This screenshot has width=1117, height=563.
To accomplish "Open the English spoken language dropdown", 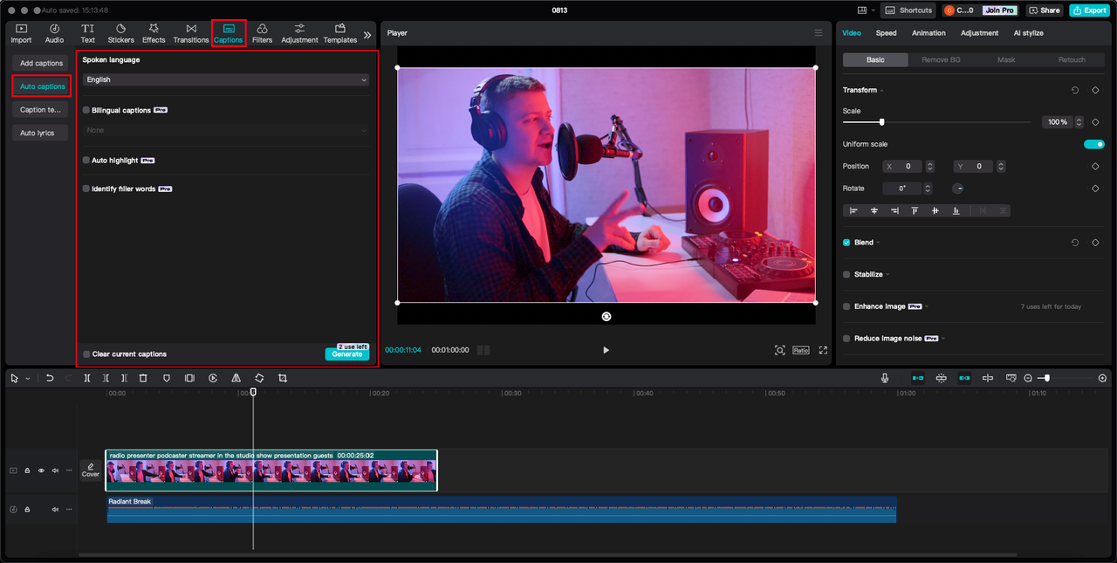I will point(226,79).
